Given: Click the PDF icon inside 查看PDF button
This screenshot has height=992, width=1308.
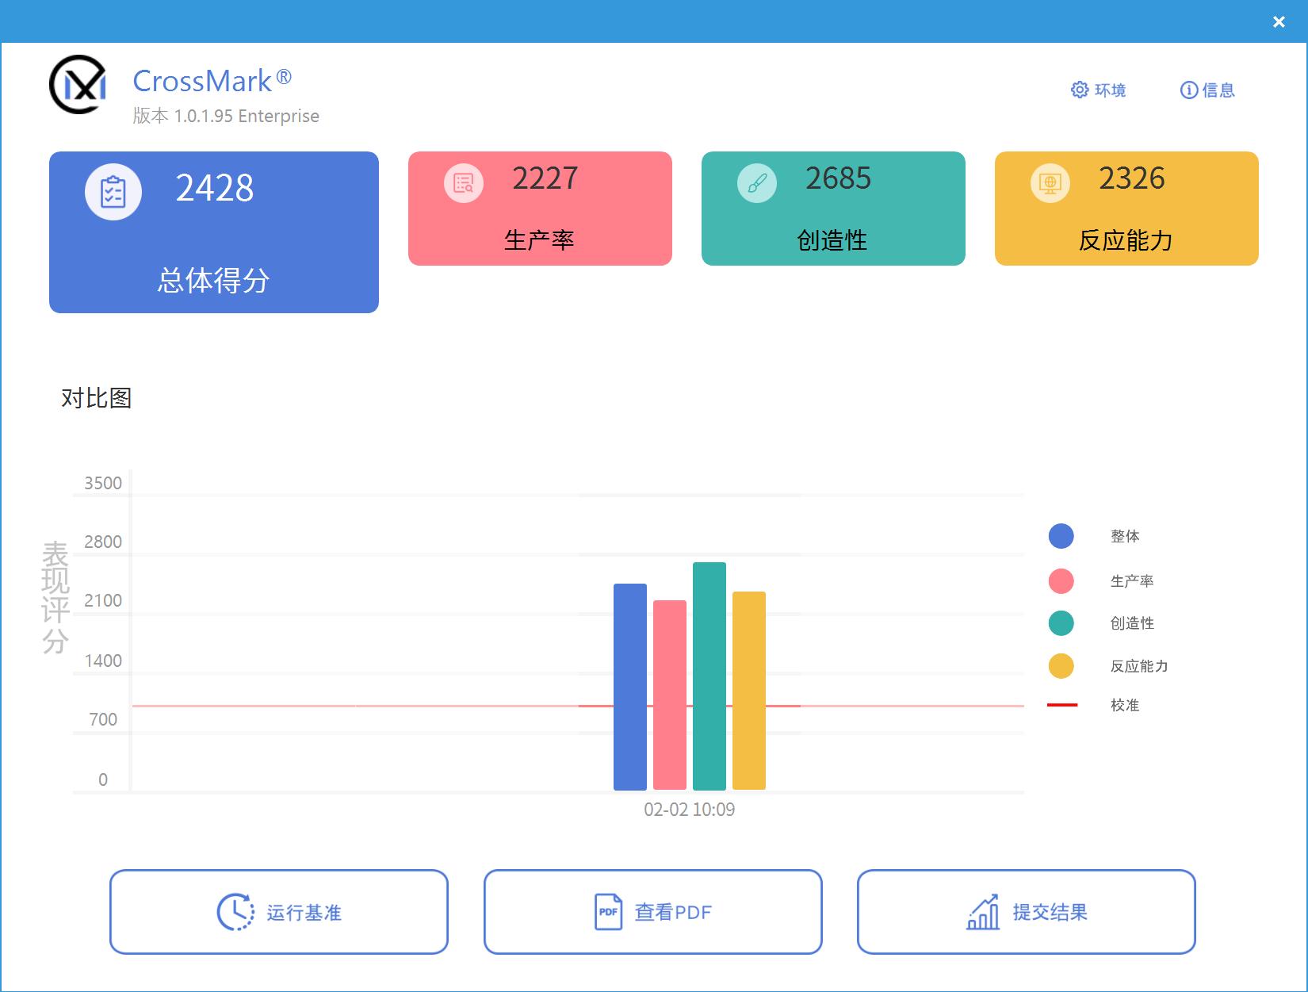Looking at the screenshot, I should tap(607, 912).
